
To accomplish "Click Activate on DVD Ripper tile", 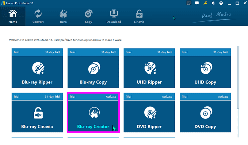I will (x=167, y=97).
